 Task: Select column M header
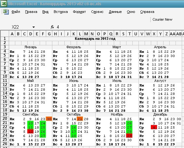point(86,34)
